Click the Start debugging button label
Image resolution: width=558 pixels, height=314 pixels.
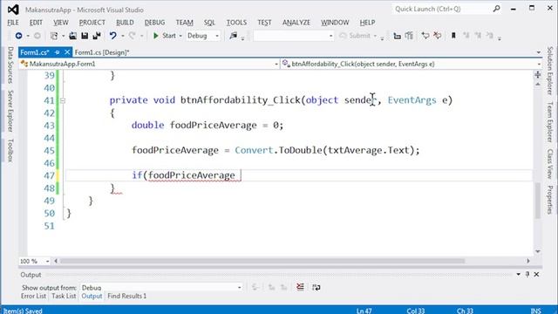tap(168, 36)
